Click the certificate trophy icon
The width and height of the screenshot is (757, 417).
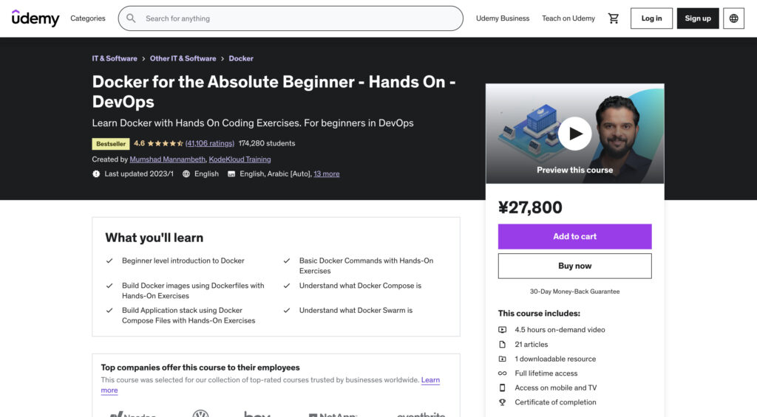(x=502, y=402)
